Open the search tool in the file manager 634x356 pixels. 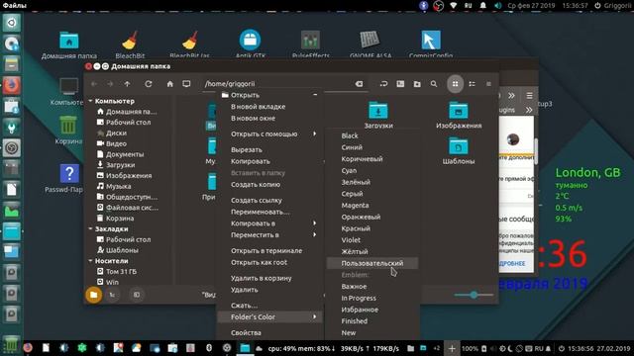click(434, 84)
